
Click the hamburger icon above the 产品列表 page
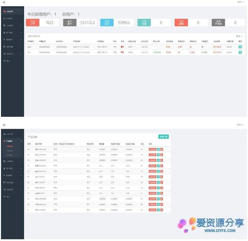point(4,125)
